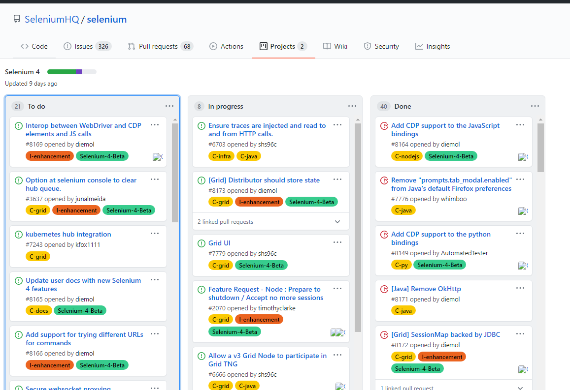
Task: Click the closed-issue icon on SessionMap JDBC card
Action: tap(384, 335)
